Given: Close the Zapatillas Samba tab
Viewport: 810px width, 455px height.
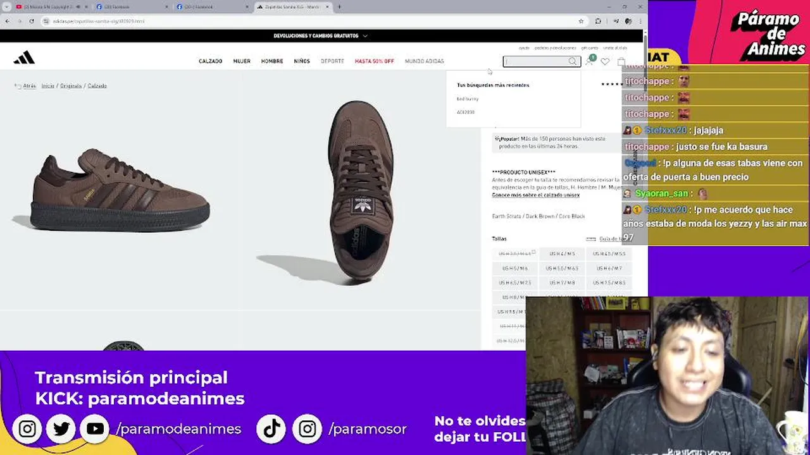Looking at the screenshot, I should click(327, 7).
